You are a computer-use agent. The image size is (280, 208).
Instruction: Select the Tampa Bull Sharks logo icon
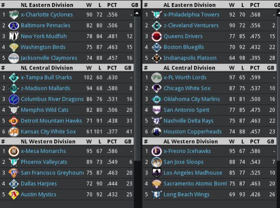[13, 78]
